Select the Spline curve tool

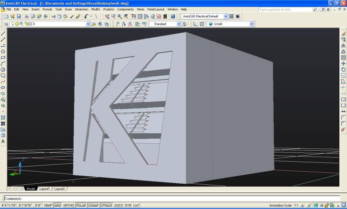[x=3, y=81]
